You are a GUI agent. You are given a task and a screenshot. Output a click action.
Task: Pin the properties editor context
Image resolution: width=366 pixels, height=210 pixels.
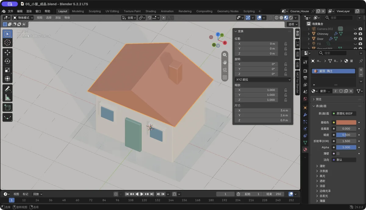coord(361,61)
